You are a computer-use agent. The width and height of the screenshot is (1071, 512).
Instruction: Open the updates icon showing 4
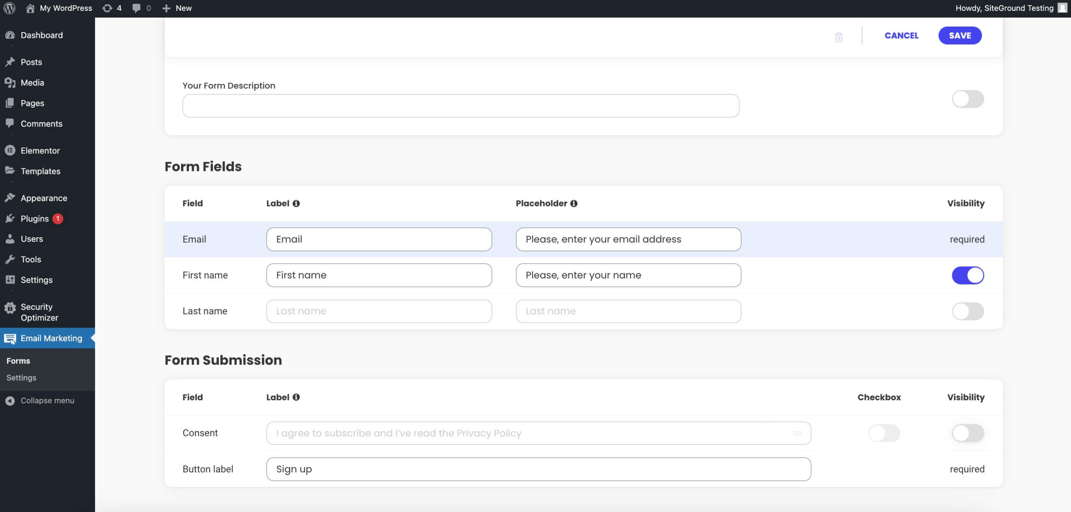coord(107,8)
